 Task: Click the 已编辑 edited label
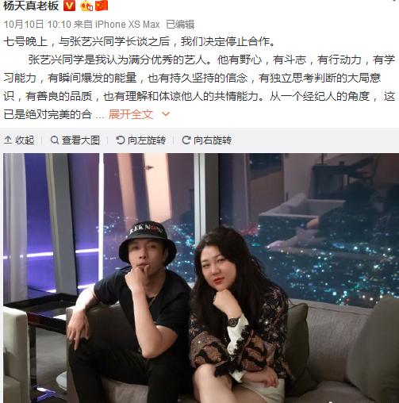pos(180,25)
